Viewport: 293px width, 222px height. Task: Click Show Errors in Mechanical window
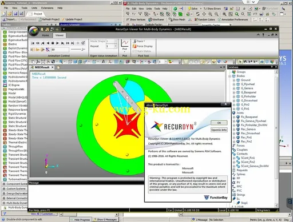pos(212,9)
